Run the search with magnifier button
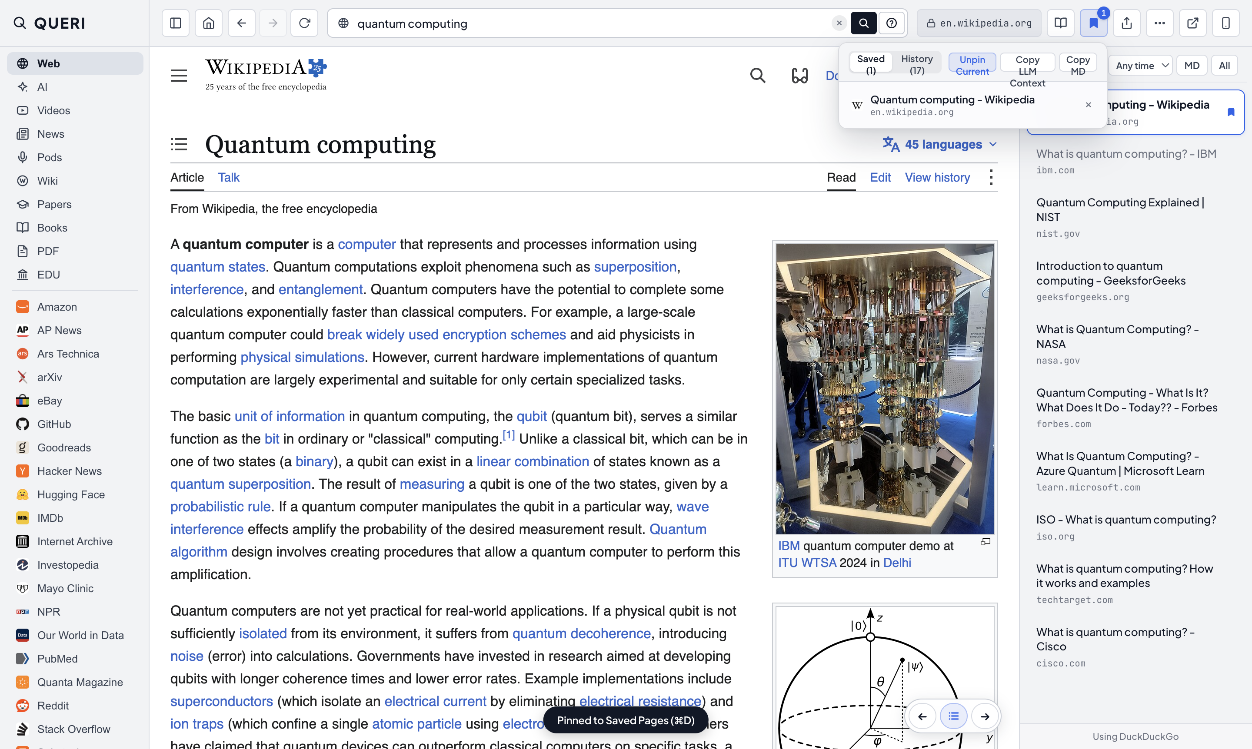1252x749 pixels. 863,23
